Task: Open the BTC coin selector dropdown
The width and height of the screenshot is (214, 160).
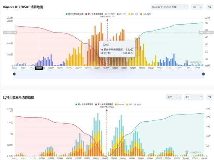Action: 174,97
